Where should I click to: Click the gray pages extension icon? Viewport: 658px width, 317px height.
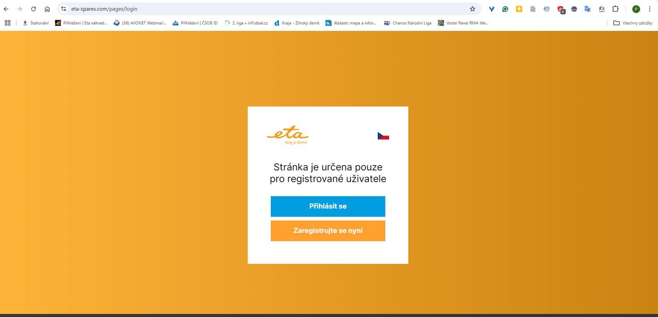coord(602,9)
